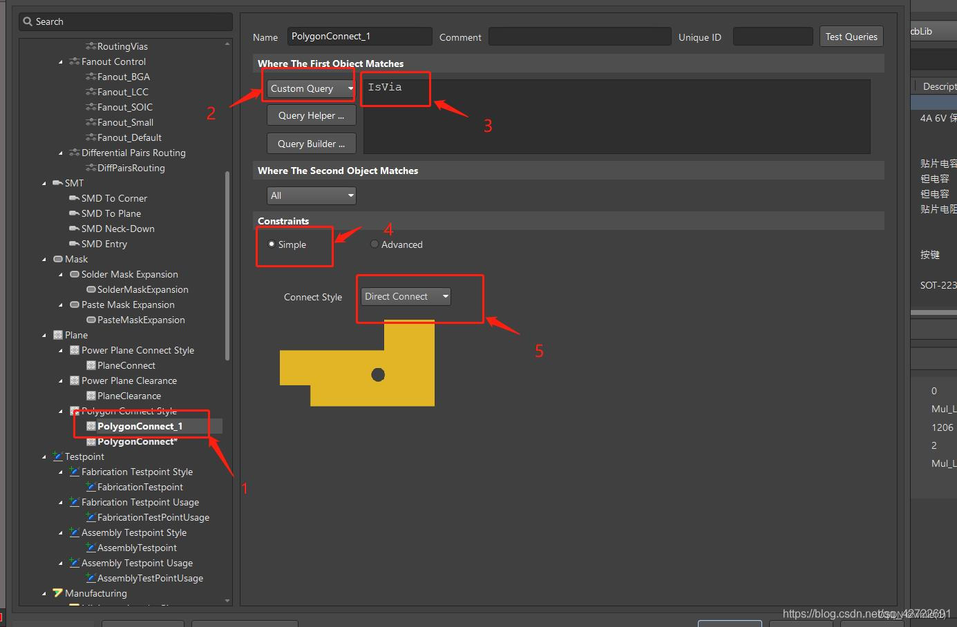Screen dimensions: 957x627
Task: Open the second object All dropdown
Action: tap(312, 195)
